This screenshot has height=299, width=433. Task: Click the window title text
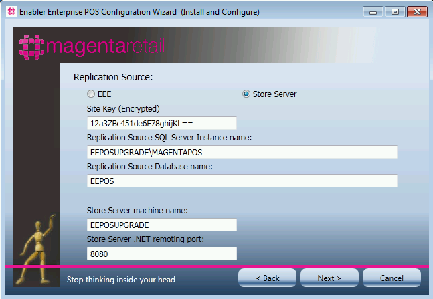pos(139,12)
